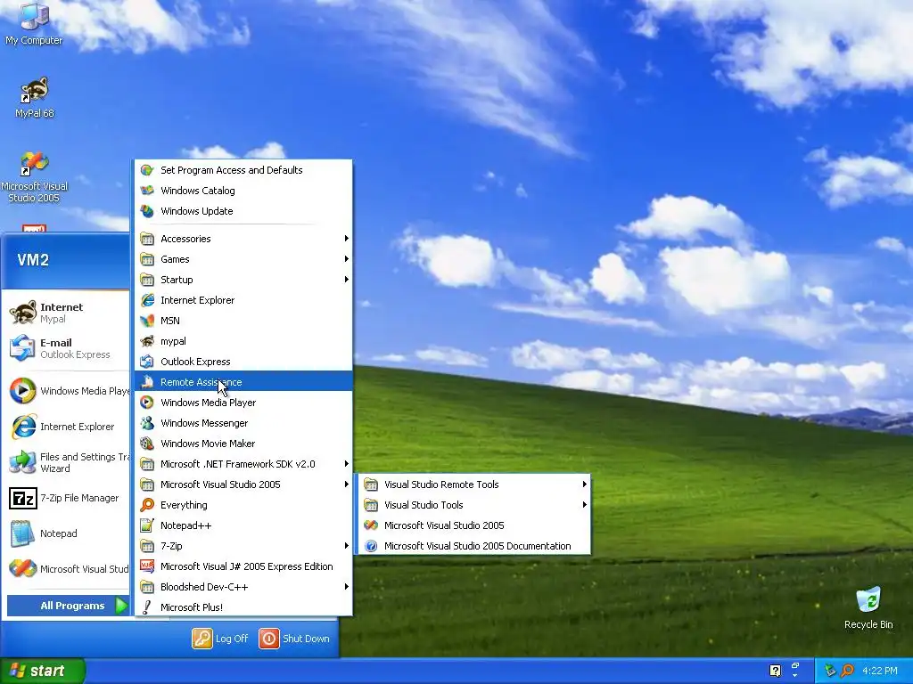Expand the Accessories submenu

(x=243, y=239)
